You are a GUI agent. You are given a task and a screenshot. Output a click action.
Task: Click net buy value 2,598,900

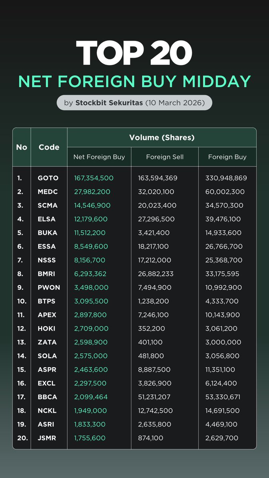tap(90, 342)
